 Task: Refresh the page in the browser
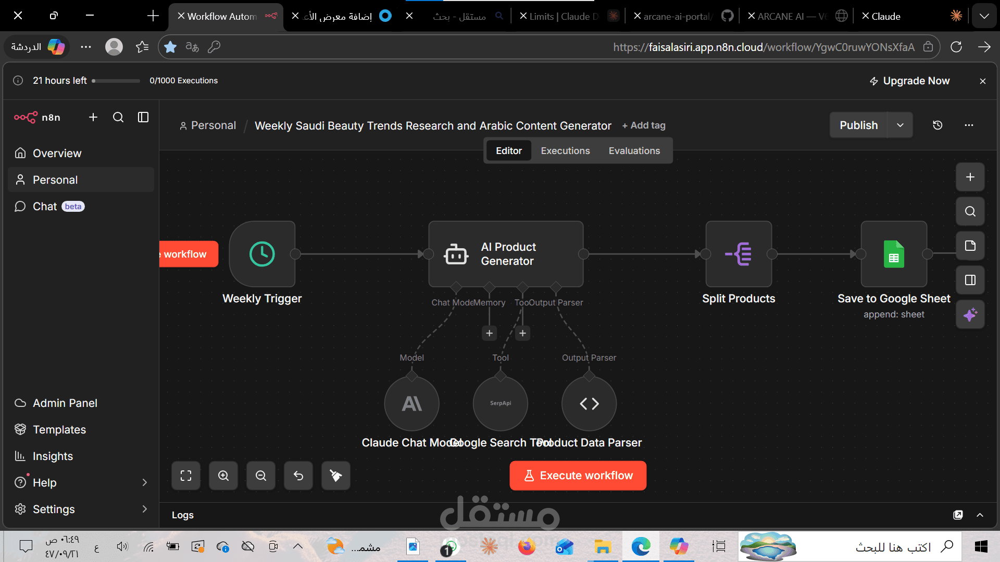tap(956, 47)
